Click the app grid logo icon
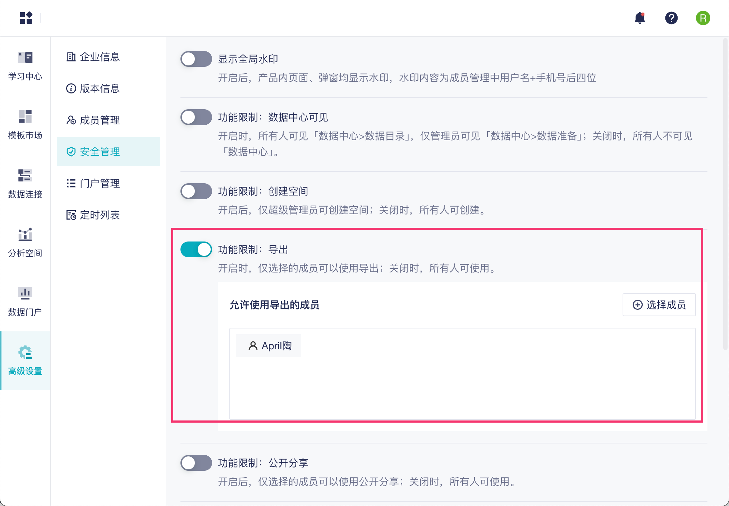Viewport: 729px width, 506px height. point(26,18)
